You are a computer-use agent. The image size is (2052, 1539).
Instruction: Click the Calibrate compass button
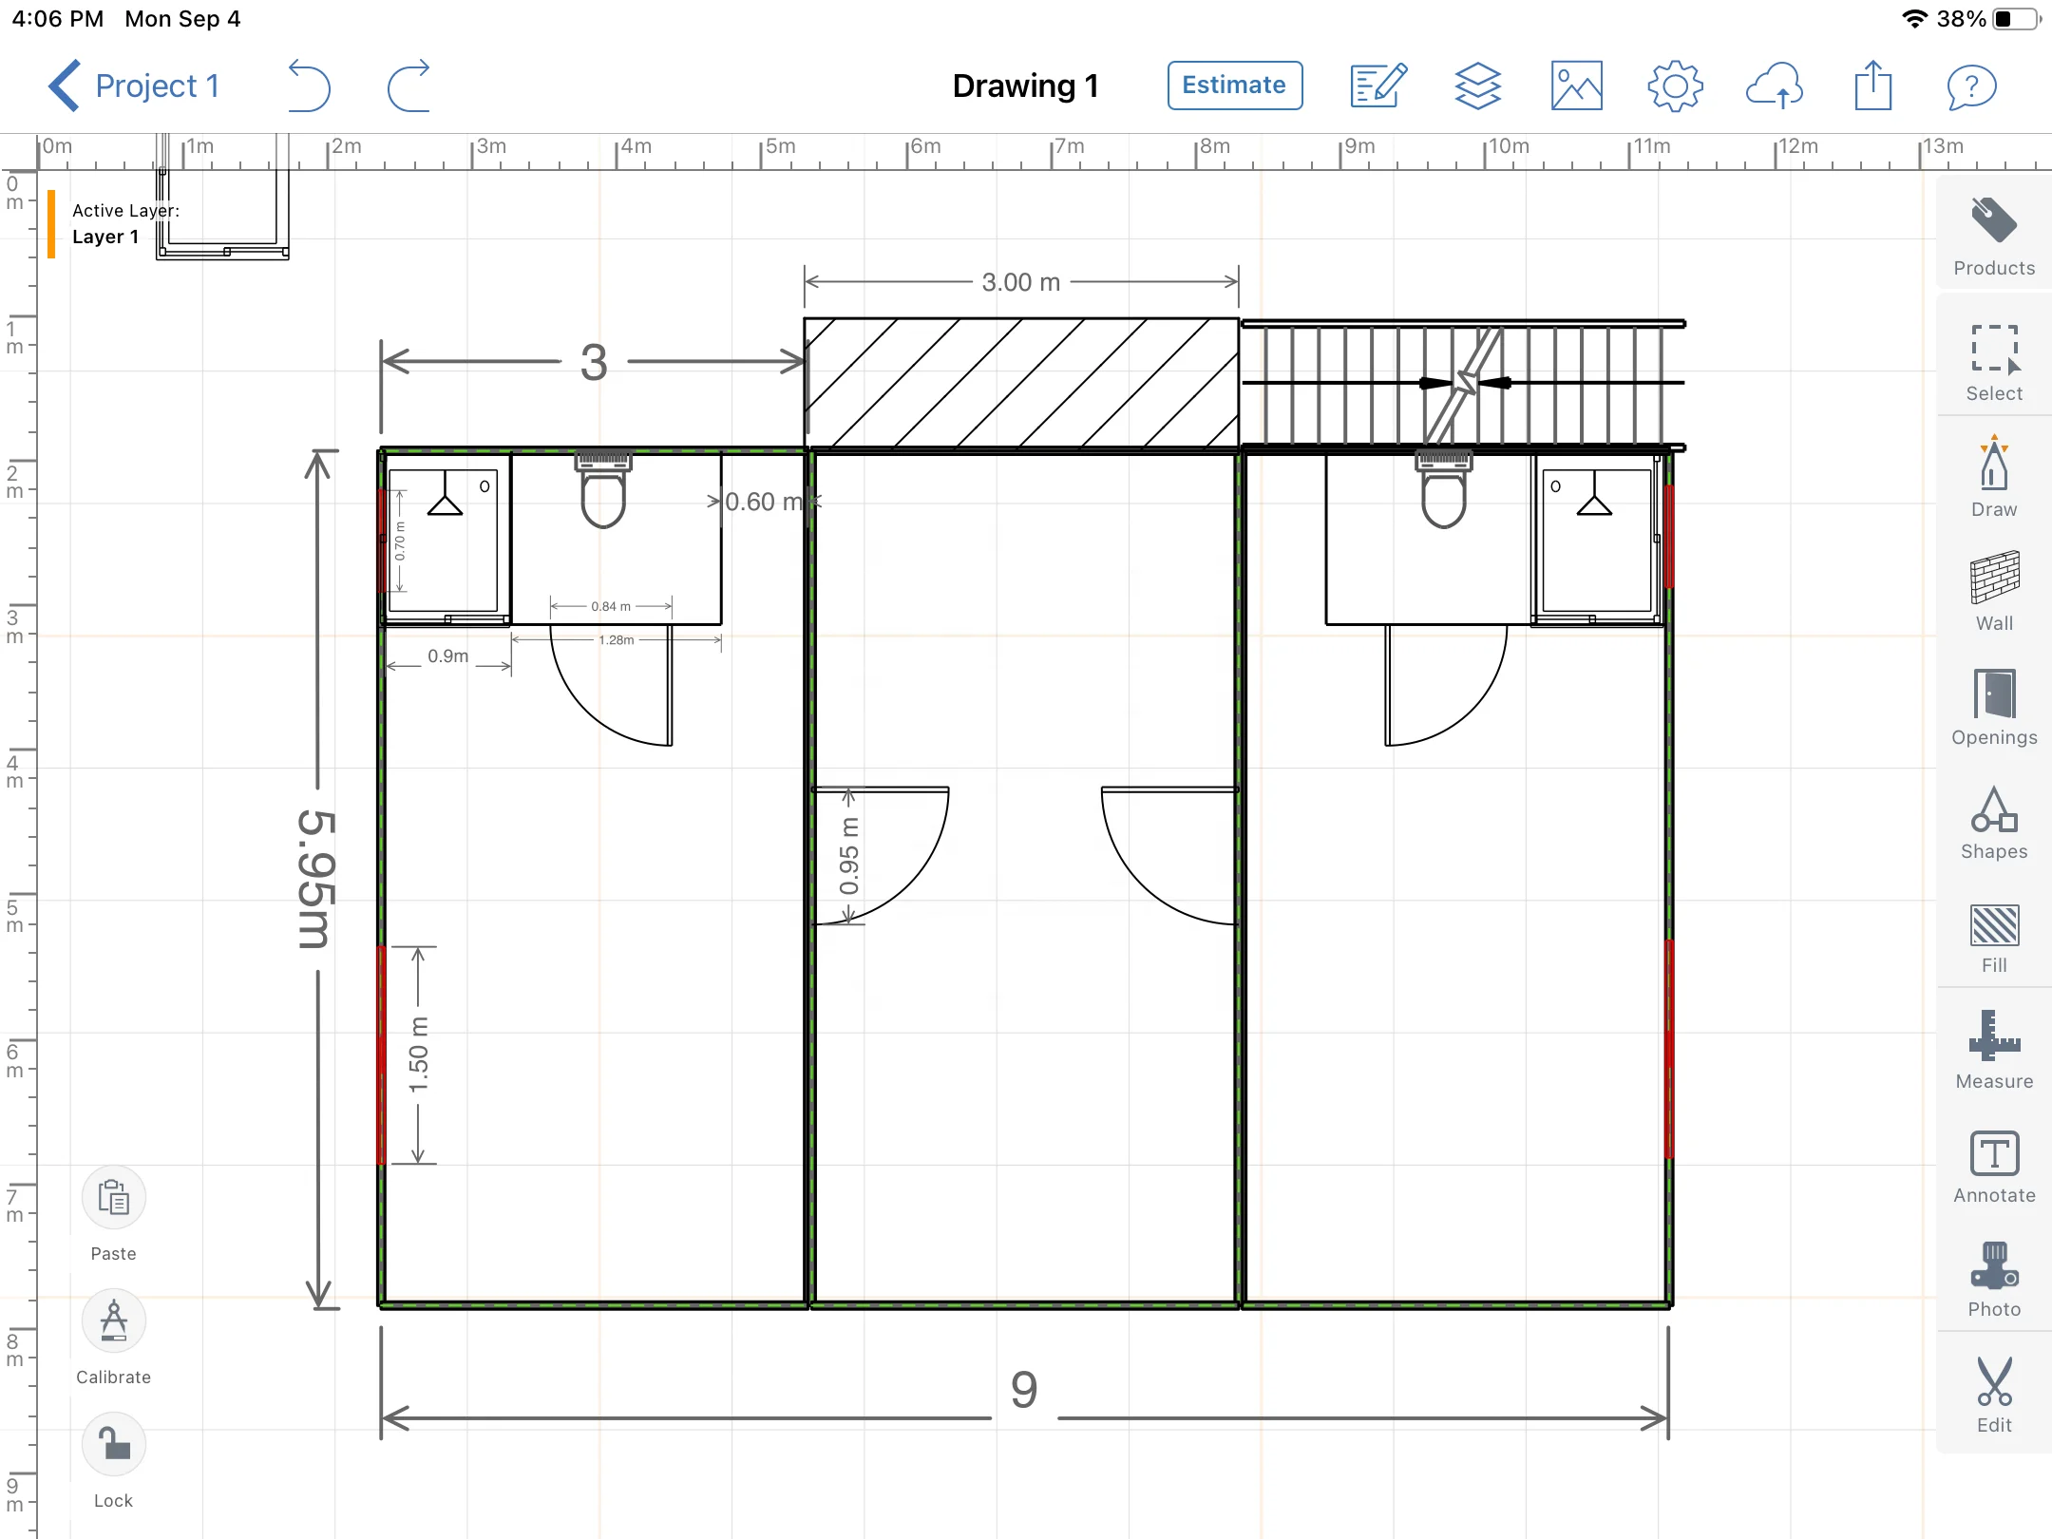113,1320
